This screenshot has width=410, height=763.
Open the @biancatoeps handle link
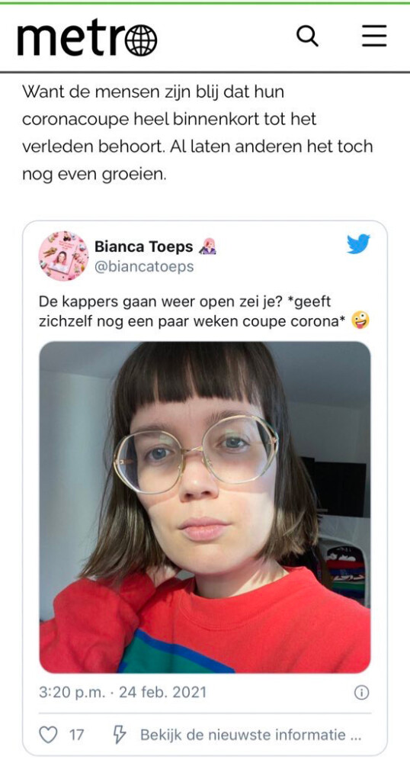(x=144, y=266)
